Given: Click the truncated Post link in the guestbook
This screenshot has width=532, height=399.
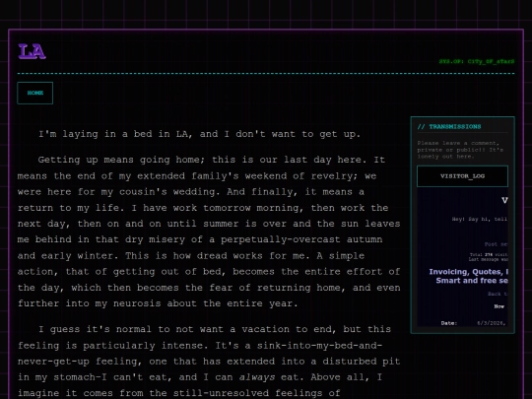Looking at the screenshot, I should 496,244.
